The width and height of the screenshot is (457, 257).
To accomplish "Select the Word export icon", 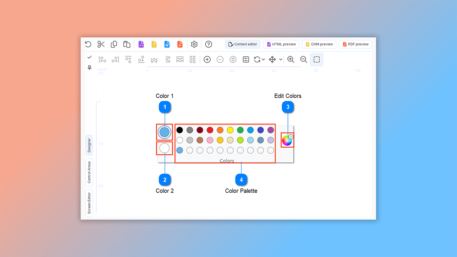I will click(x=167, y=44).
